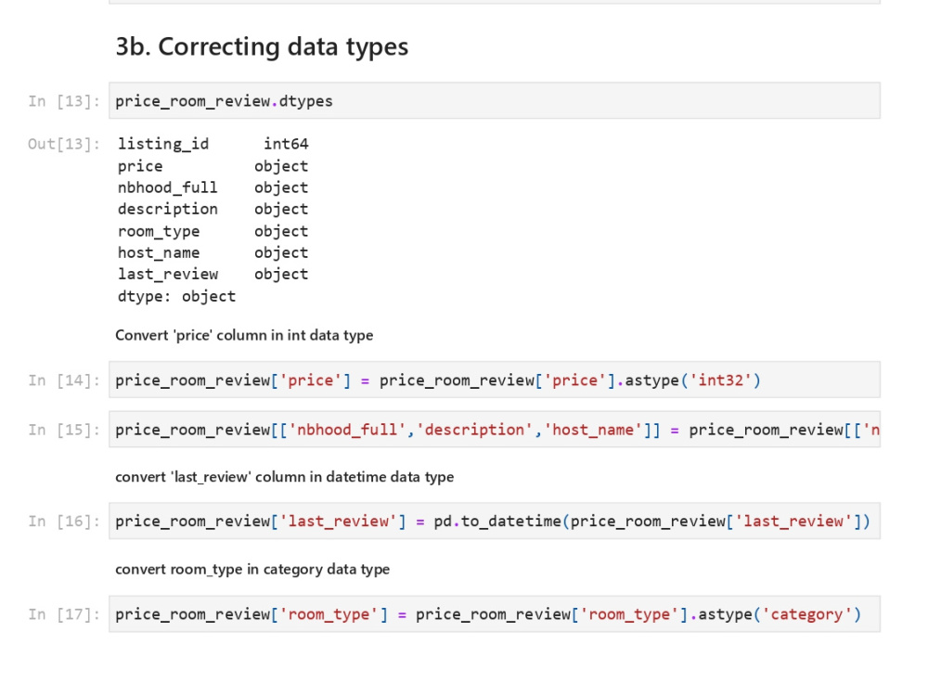Click the In [14] prompt label
This screenshot has width=928, height=696.
pos(64,380)
